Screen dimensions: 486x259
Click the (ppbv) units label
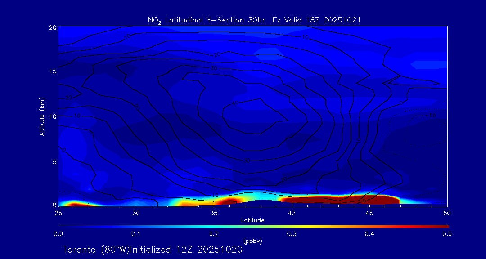click(x=252, y=241)
